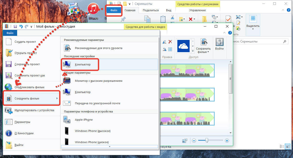Click the zoom in plus button
The image size is (293, 158).
coord(227,141)
